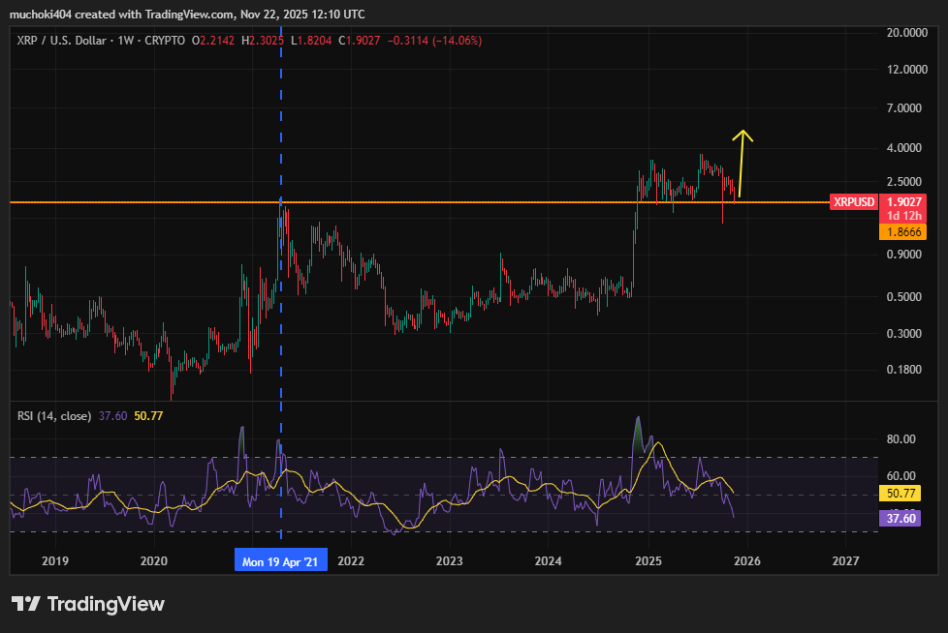Viewport: 948px width, 633px height.
Task: Select the 2025 label on the time axis
Action: click(x=648, y=560)
